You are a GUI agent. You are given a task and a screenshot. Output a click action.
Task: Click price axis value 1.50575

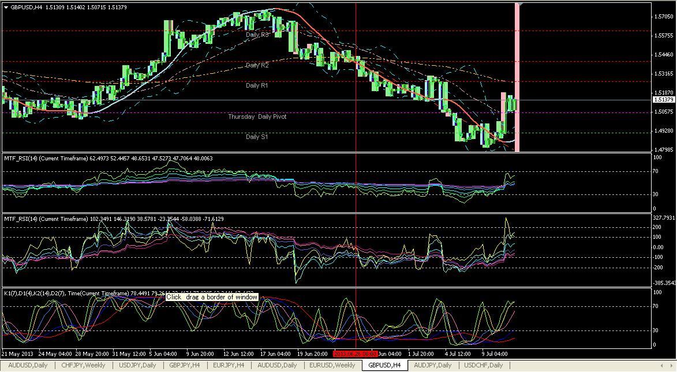click(664, 112)
